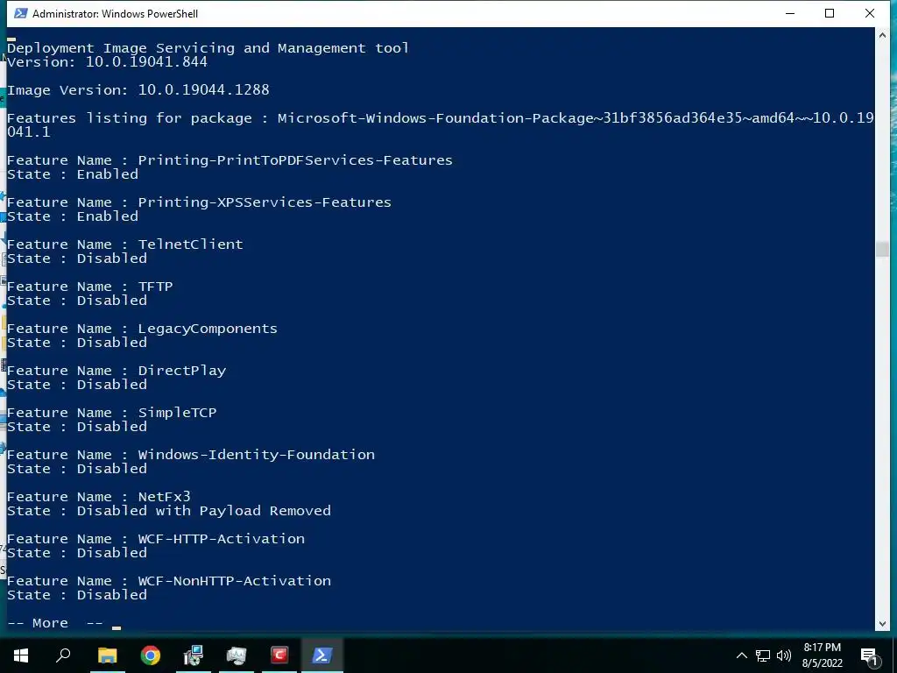Screen dimensions: 897x673
Task: Click 'Disabled with Payload Removed' state text
Action: (x=203, y=511)
